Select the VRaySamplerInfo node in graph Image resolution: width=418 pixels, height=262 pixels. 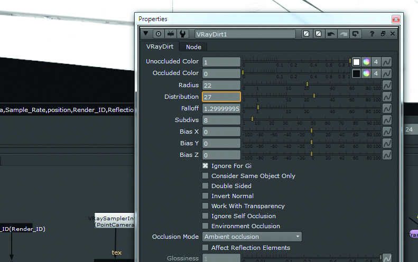pos(115,221)
